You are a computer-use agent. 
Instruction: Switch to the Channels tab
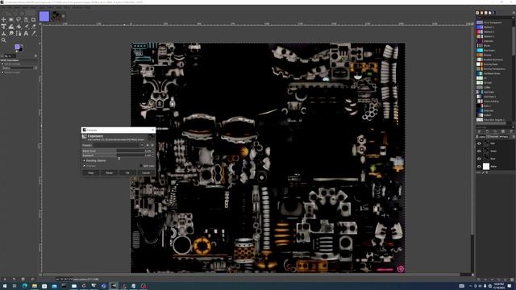click(493, 137)
